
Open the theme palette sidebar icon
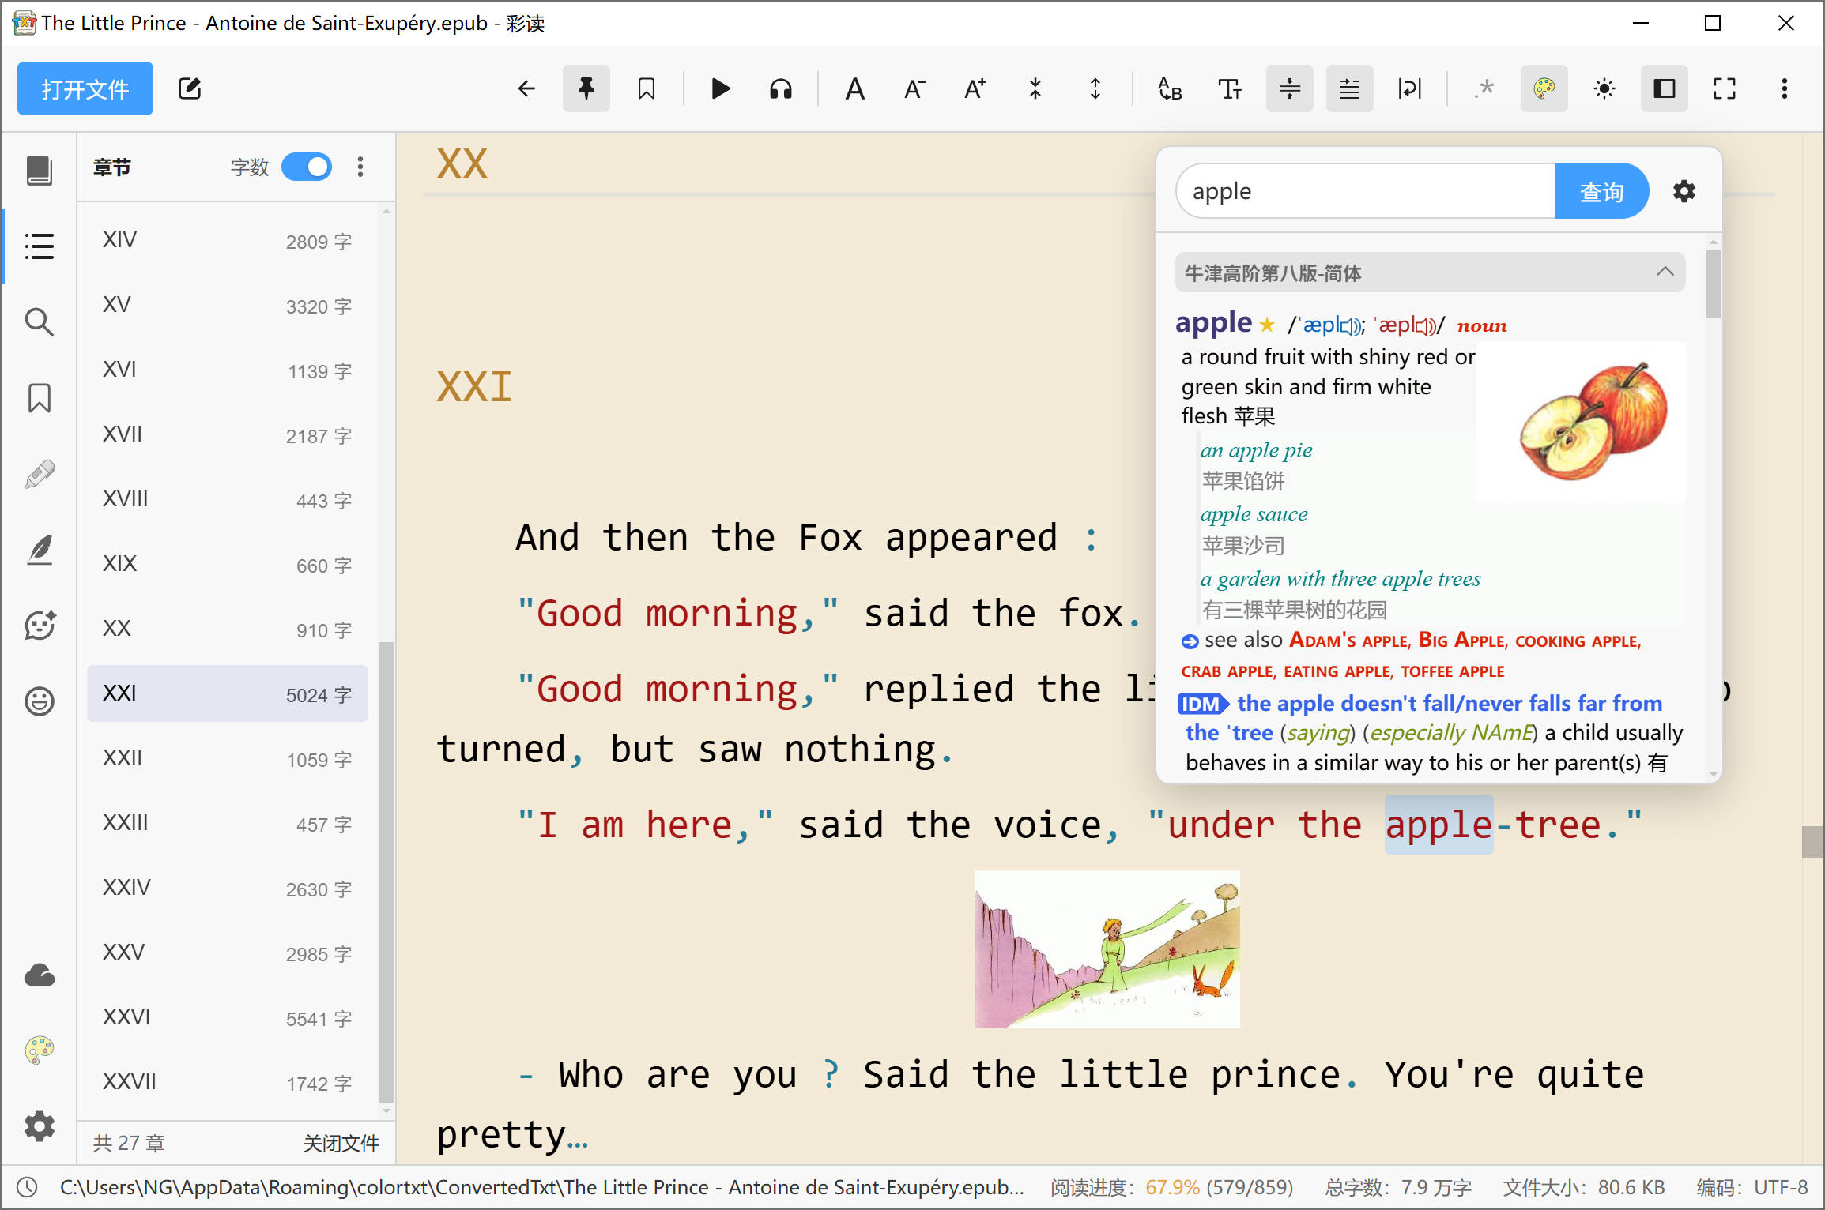tap(39, 1050)
